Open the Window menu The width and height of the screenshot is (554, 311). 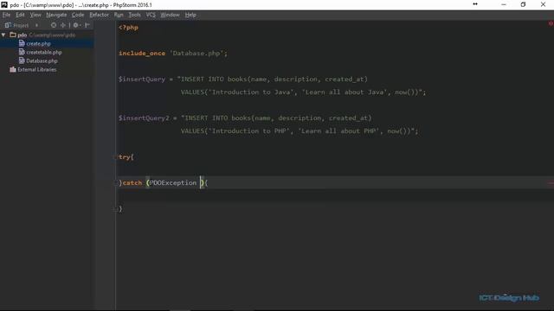click(170, 15)
